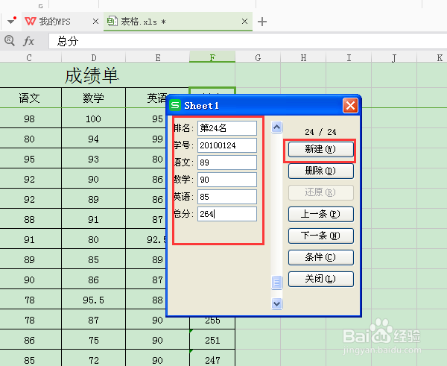The height and width of the screenshot is (366, 447).
Task: Click the 总分 field containing 264
Action: (x=227, y=214)
